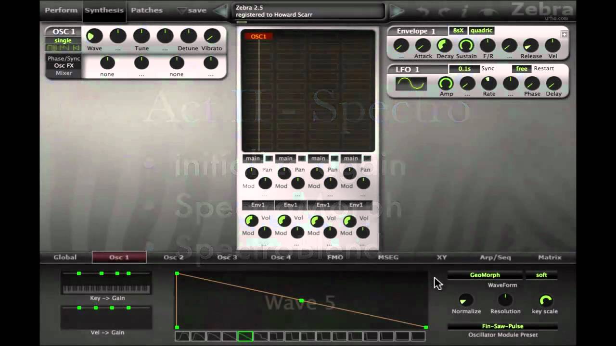The height and width of the screenshot is (346, 616).
Task: Open the first 'main' routing dropdown
Action: pos(253,159)
